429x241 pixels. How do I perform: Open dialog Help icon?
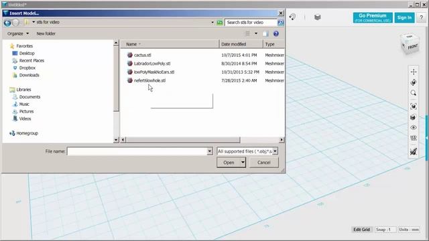pyautogui.click(x=276, y=33)
